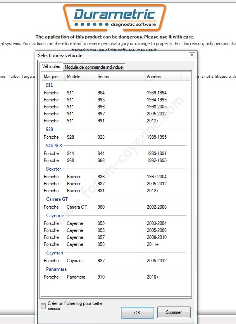Click the Suprimer button
The width and height of the screenshot is (236, 324).
coord(174,312)
